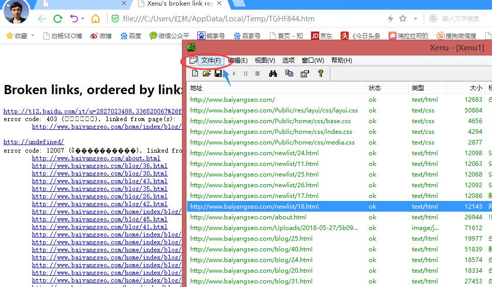492x287 pixels.
Task: Click the http://undefined/ link in broken links report
Action: pyautogui.click(x=34, y=142)
